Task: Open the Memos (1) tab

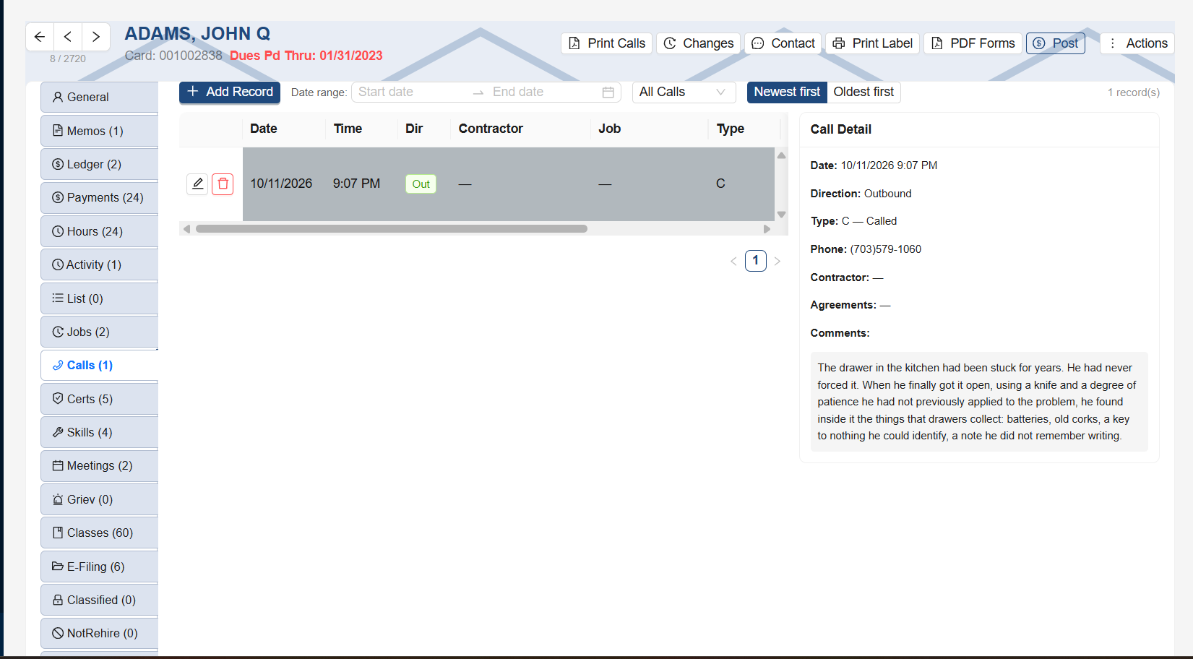Action: 99,131
